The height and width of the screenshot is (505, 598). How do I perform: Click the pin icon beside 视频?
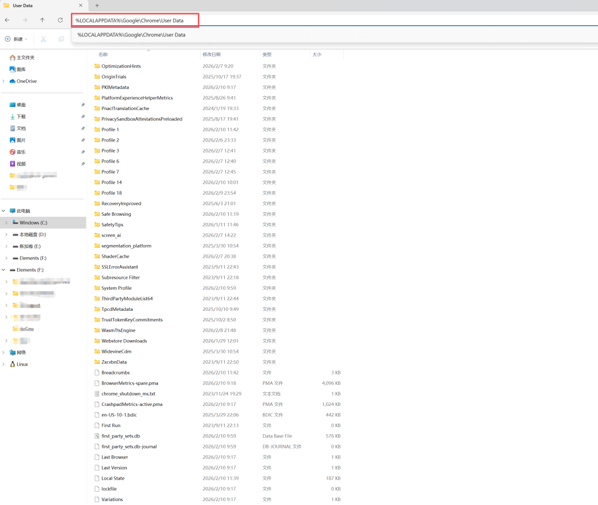coord(83,164)
